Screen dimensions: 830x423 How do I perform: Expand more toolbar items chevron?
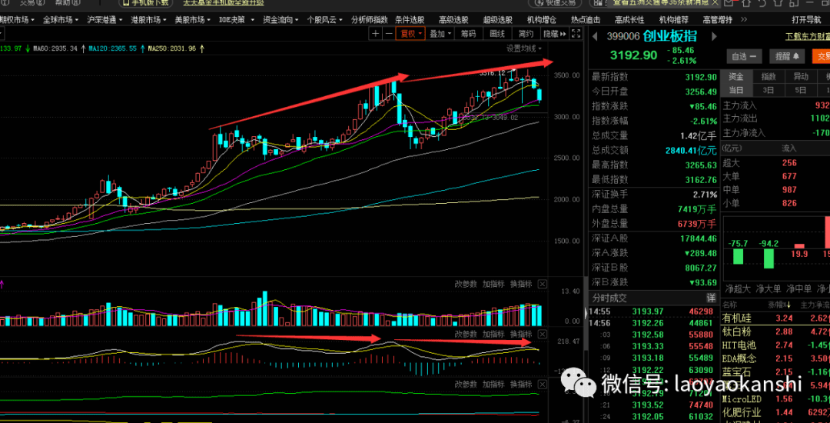tap(744, 20)
